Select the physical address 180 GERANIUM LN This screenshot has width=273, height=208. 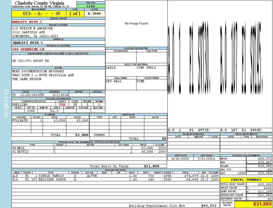click(x=28, y=49)
